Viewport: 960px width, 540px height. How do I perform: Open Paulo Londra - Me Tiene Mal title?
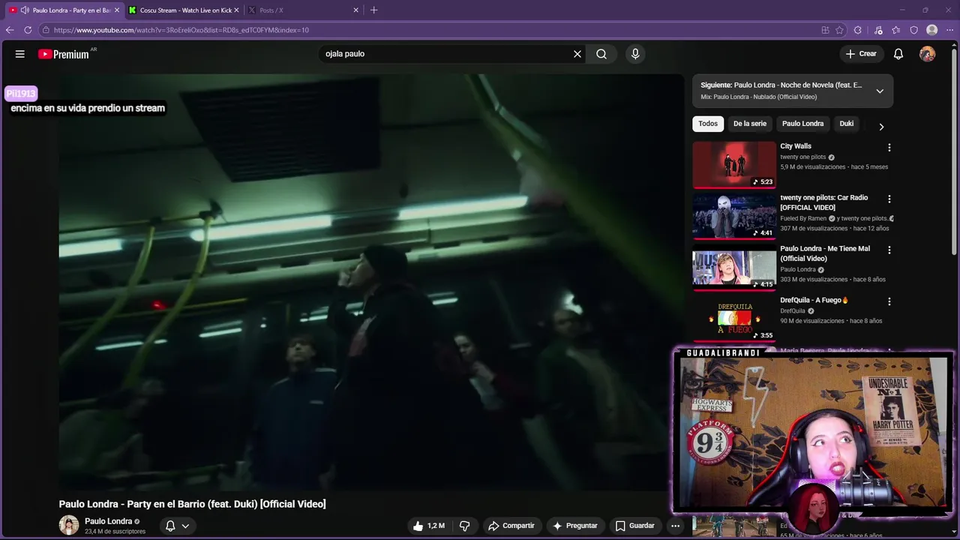[x=825, y=253]
